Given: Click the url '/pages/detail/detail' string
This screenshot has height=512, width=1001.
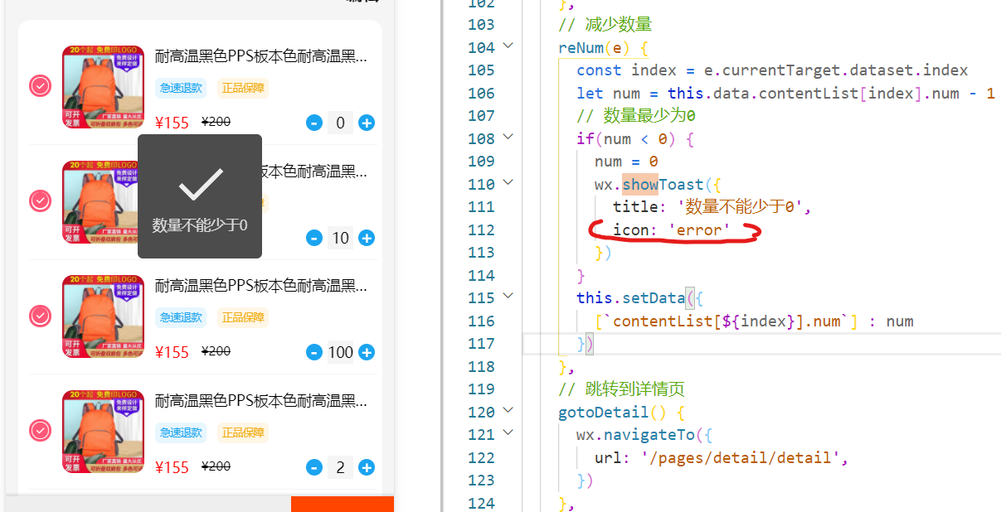Looking at the screenshot, I should click(x=741, y=457).
